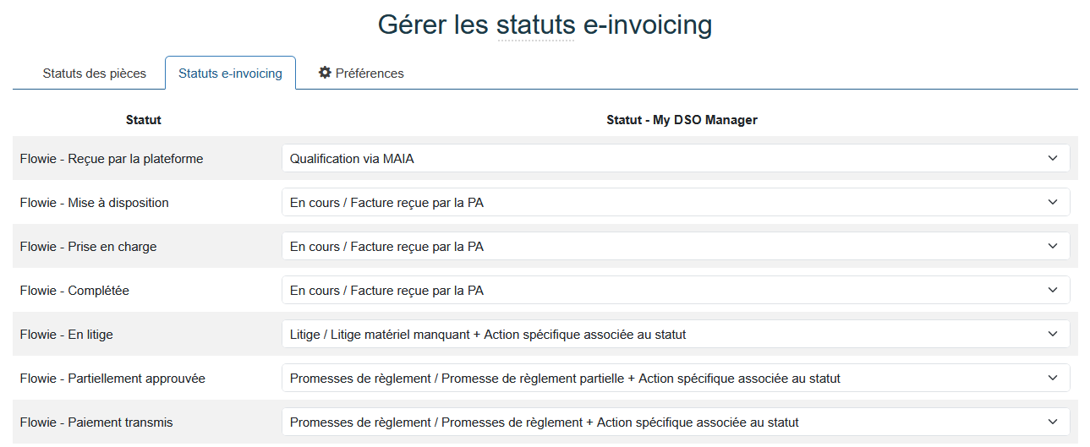Click chevron on Promesse de règlement partielle field
The width and height of the screenshot is (1090, 447).
click(1053, 379)
